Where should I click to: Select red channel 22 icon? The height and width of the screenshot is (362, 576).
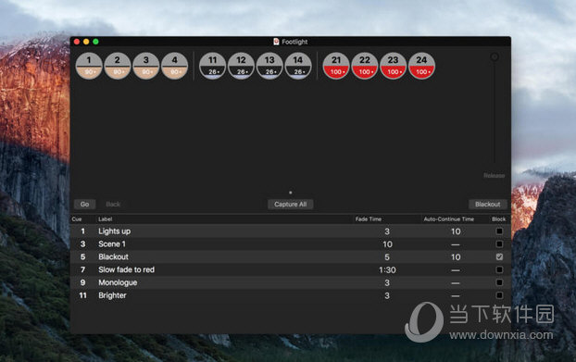[365, 66]
